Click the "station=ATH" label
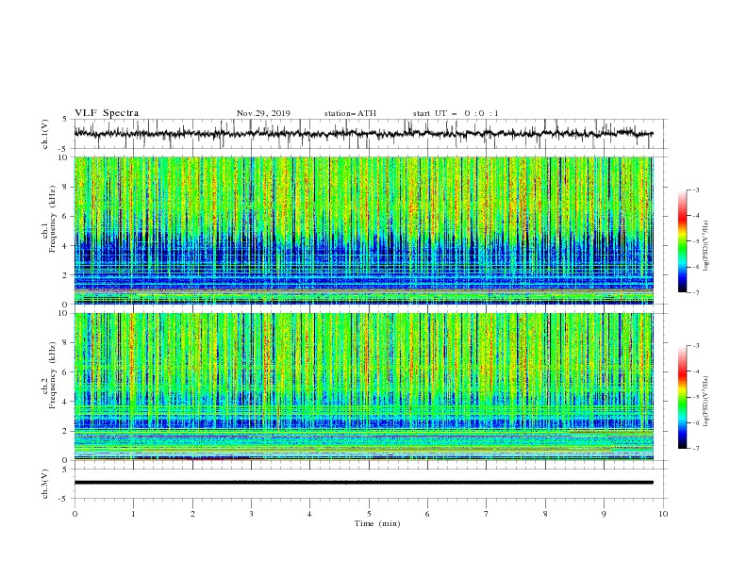747x577 pixels. click(x=350, y=113)
